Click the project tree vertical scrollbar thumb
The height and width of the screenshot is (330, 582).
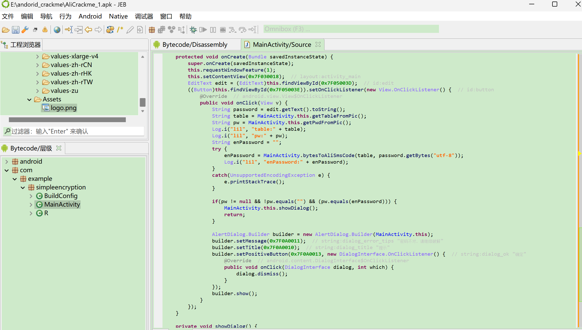click(143, 102)
